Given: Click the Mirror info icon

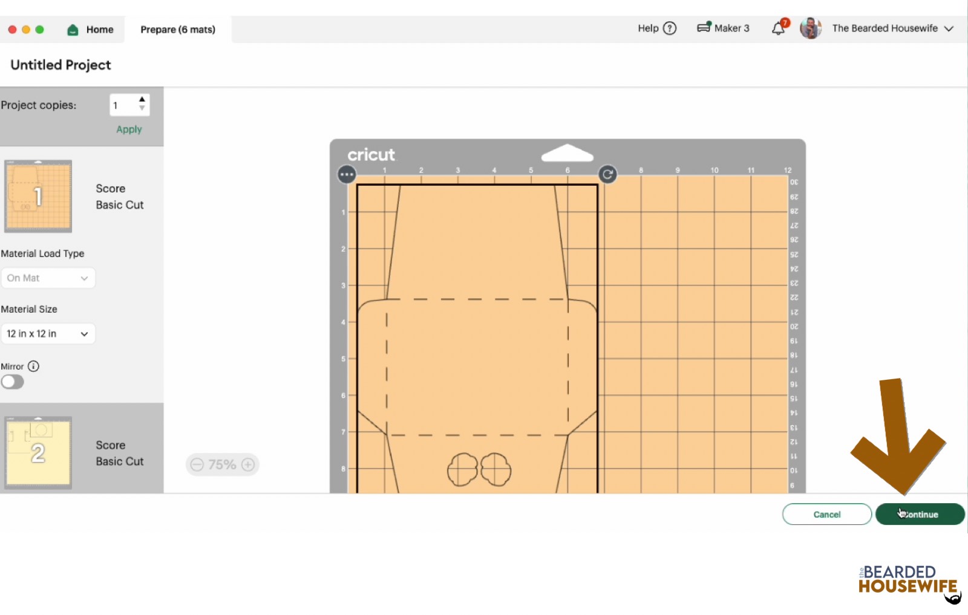Looking at the screenshot, I should [34, 366].
